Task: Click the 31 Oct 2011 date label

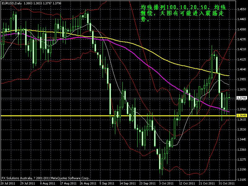Action: coord(226,183)
